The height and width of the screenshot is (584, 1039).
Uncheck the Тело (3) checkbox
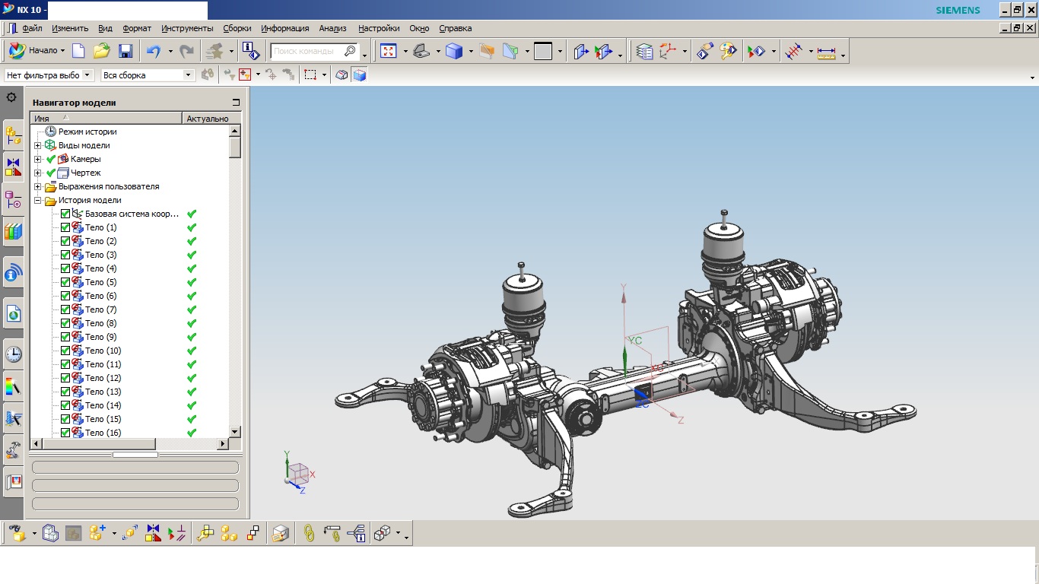65,255
